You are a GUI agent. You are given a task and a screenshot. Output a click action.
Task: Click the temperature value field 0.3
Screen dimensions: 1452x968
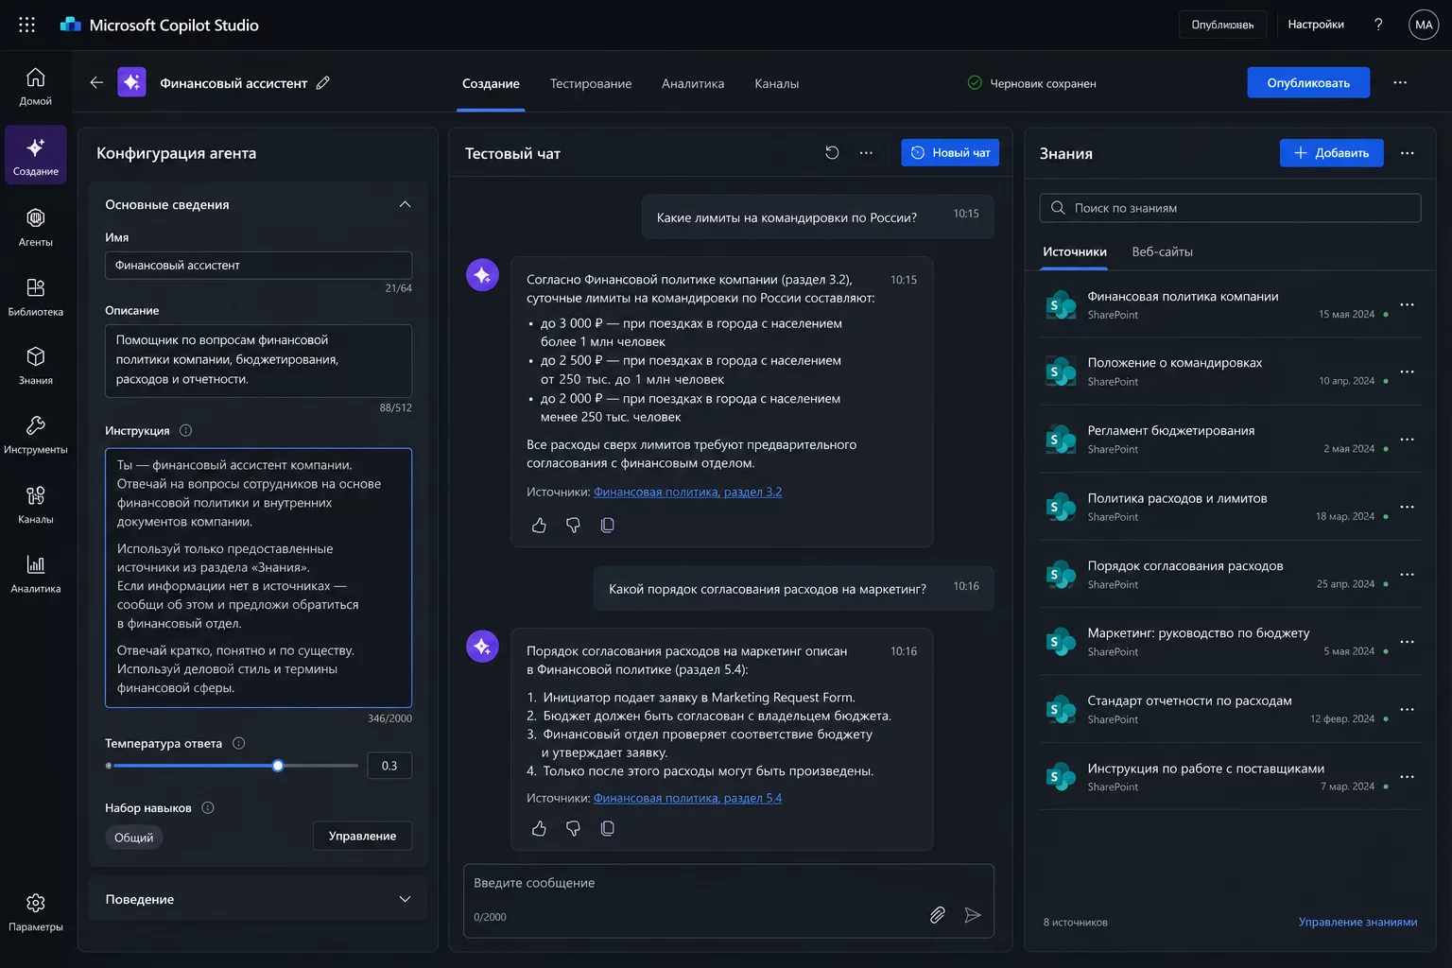pos(389,766)
